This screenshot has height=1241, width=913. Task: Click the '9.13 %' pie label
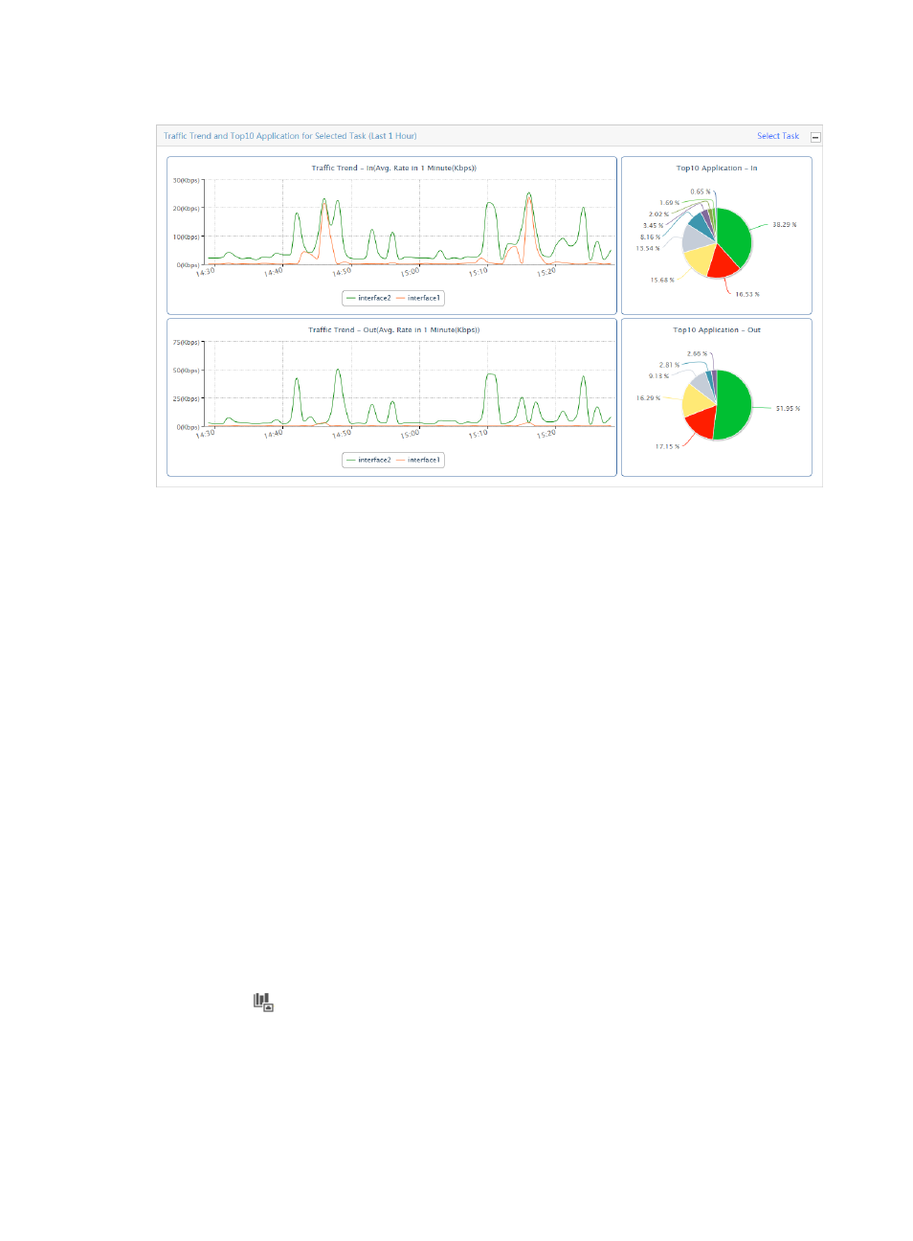point(658,375)
